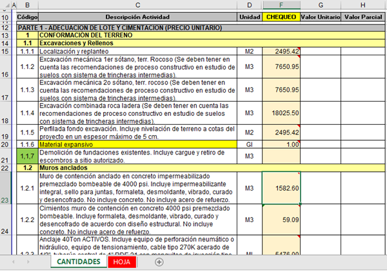Click the select-all corner of the grid
The height and width of the screenshot is (271, 387).
(6, 5)
